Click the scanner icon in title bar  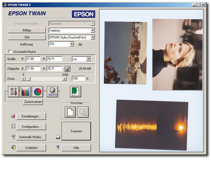[5, 5]
